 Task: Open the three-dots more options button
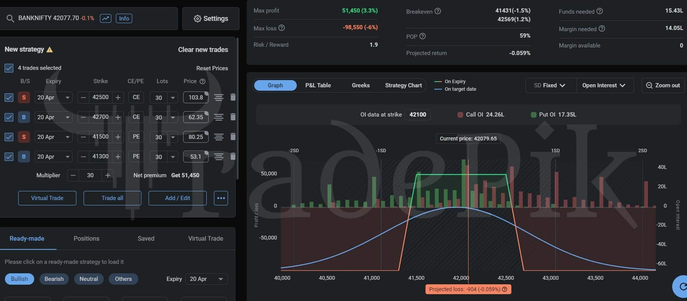coord(221,198)
